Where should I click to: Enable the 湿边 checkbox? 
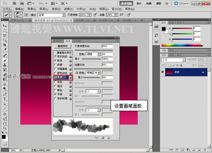point(55,86)
